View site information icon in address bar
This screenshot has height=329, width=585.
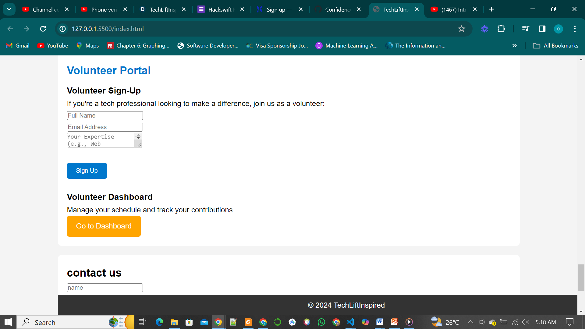click(x=63, y=29)
